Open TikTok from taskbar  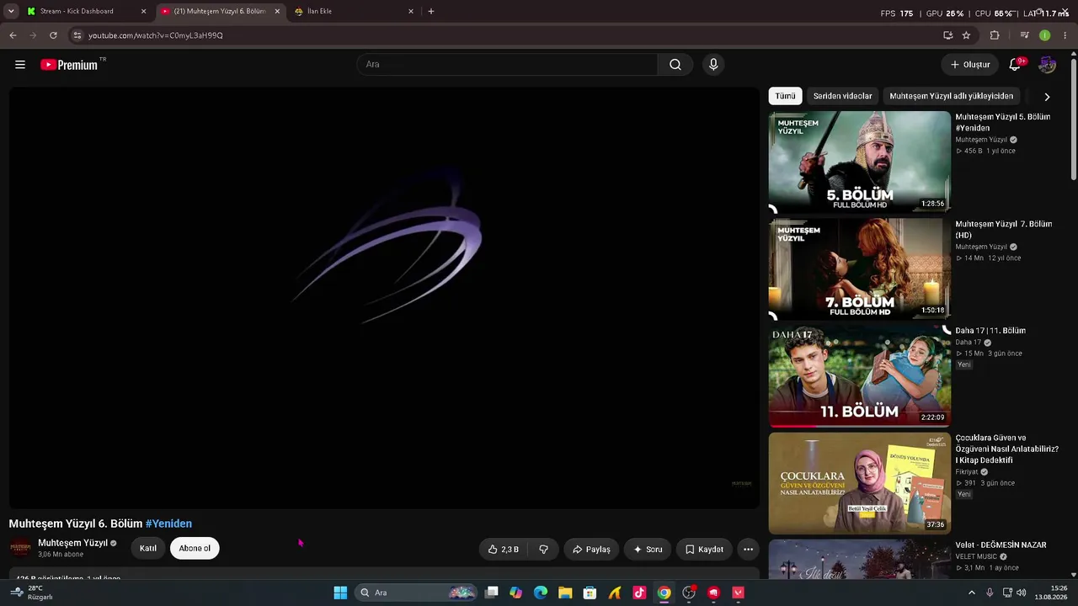click(x=639, y=593)
